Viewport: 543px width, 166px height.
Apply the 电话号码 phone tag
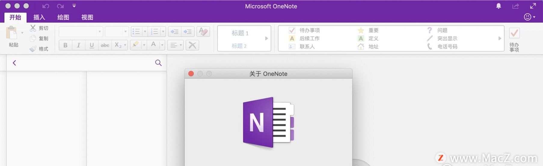pyautogui.click(x=442, y=46)
